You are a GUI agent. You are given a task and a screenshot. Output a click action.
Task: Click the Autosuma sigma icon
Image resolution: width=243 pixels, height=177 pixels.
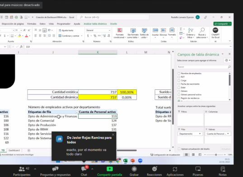(181, 29)
